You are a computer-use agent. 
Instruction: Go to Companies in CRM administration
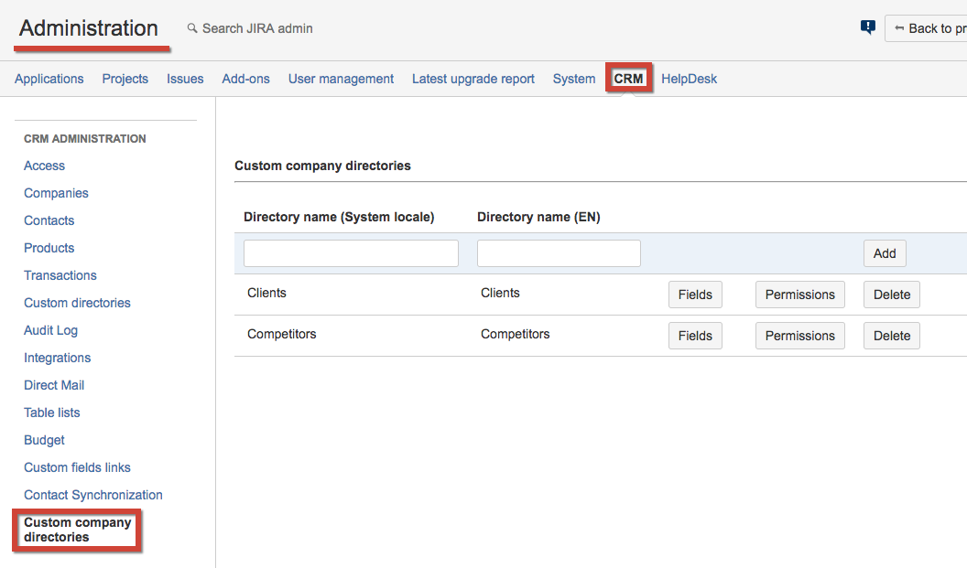56,193
